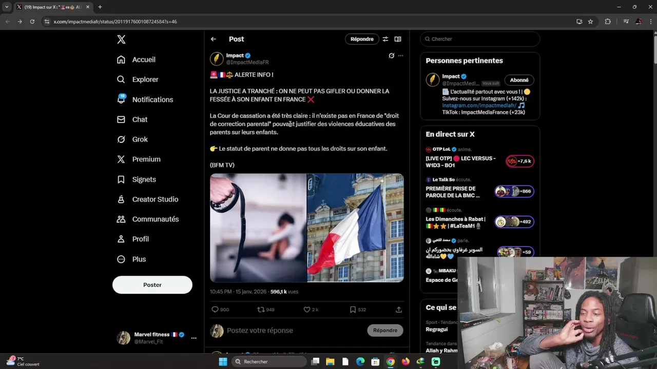657x369 pixels.
Task: Open the instagram.com/impactmediafr link
Action: 479,106
